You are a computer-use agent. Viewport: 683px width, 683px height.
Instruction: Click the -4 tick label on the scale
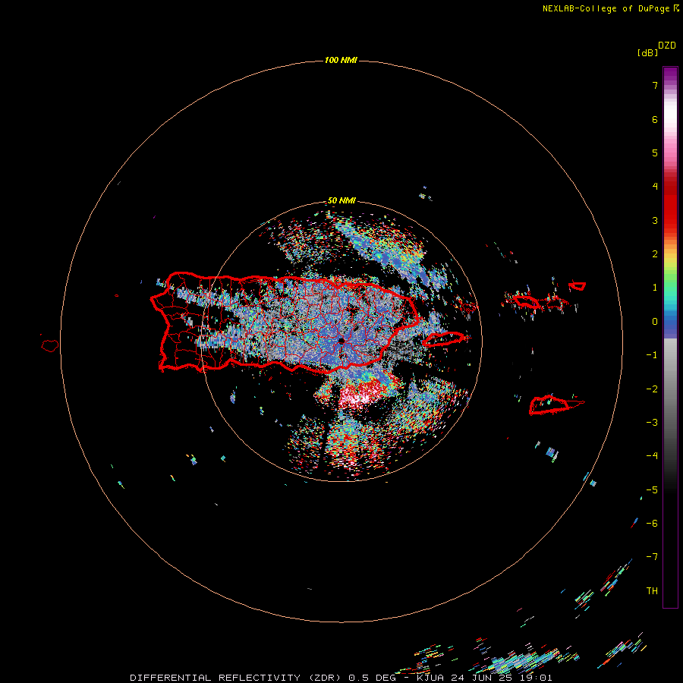click(x=652, y=456)
